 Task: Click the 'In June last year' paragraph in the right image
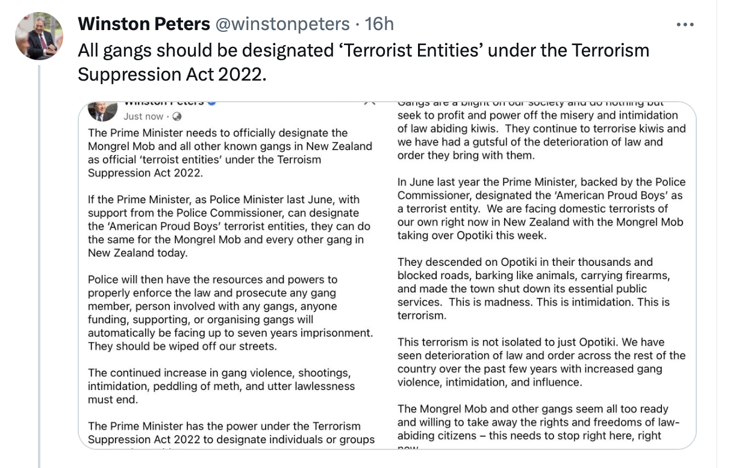click(541, 209)
